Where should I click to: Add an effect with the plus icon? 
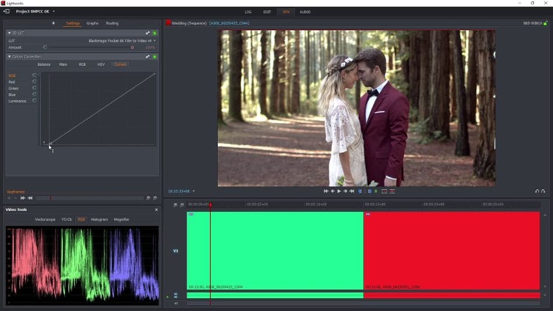pos(54,23)
